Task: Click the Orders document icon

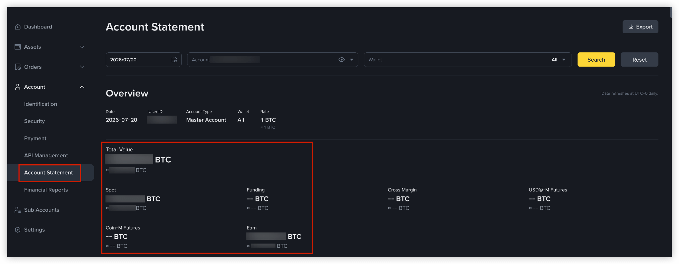Action: pos(18,67)
